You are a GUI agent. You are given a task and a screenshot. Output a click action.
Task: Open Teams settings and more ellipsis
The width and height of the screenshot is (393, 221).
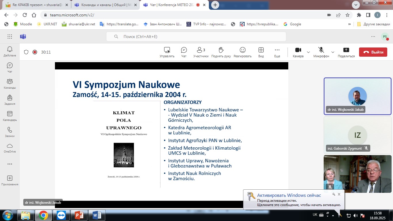pos(373,37)
